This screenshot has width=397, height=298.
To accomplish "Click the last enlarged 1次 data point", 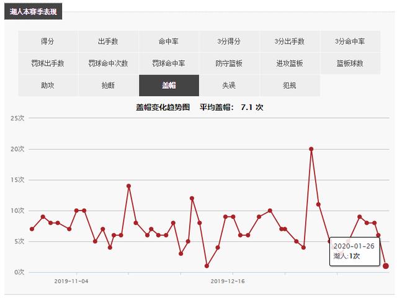I will point(386,266).
